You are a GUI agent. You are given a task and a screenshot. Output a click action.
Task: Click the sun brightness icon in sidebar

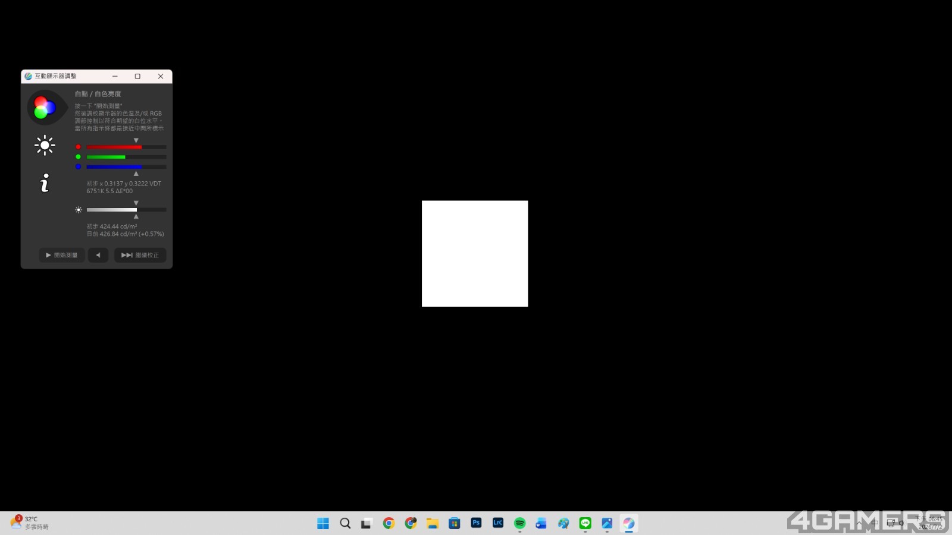point(45,145)
